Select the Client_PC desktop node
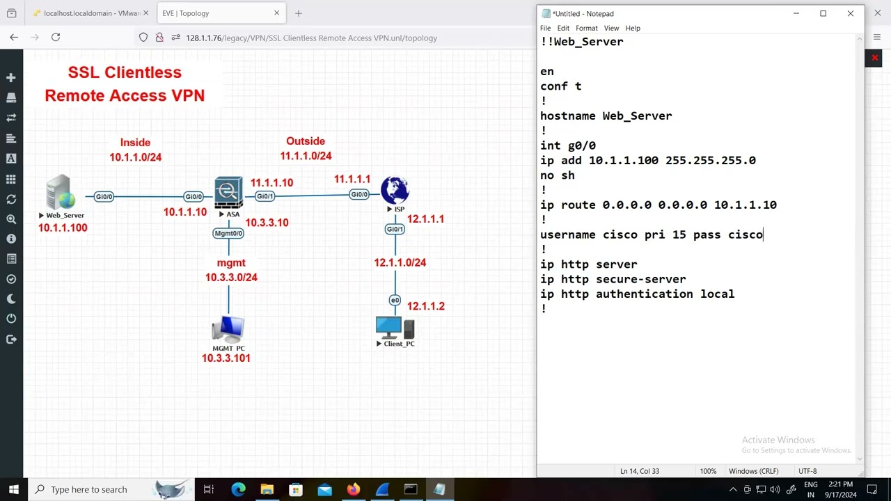The image size is (891, 501). coord(395,328)
